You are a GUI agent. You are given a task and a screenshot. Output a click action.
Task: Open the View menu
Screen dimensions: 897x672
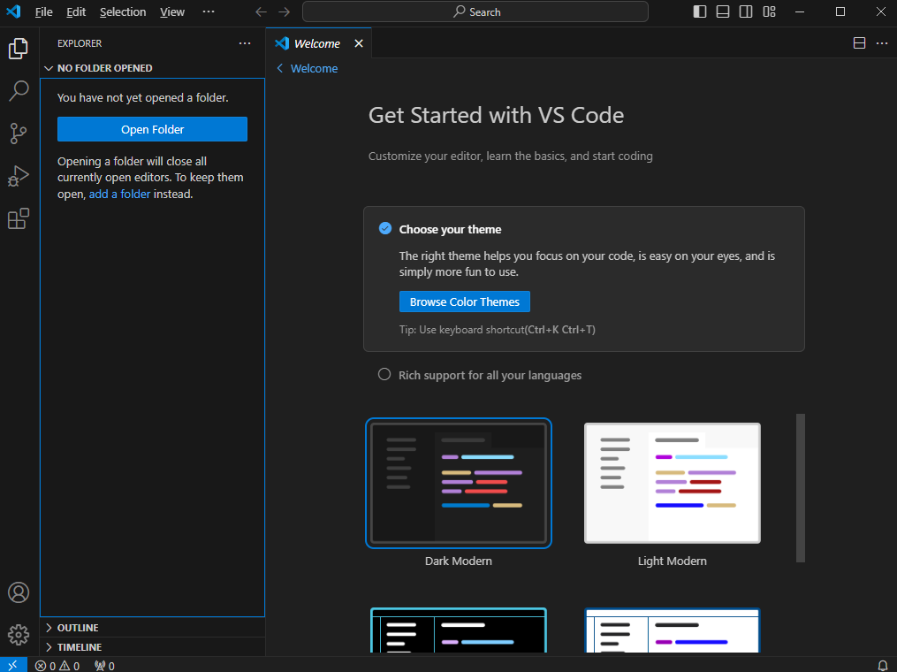click(171, 11)
